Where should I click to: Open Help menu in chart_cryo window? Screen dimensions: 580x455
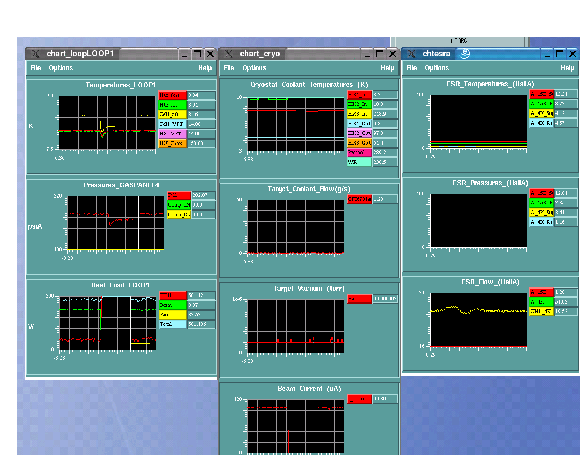(387, 68)
